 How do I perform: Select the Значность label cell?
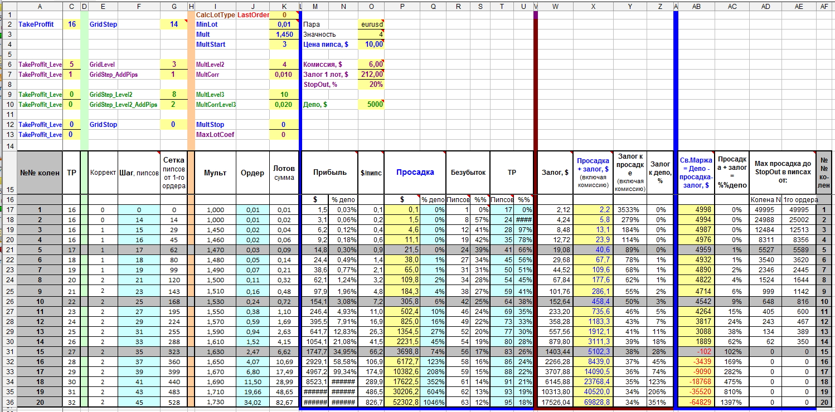pyautogui.click(x=330, y=35)
